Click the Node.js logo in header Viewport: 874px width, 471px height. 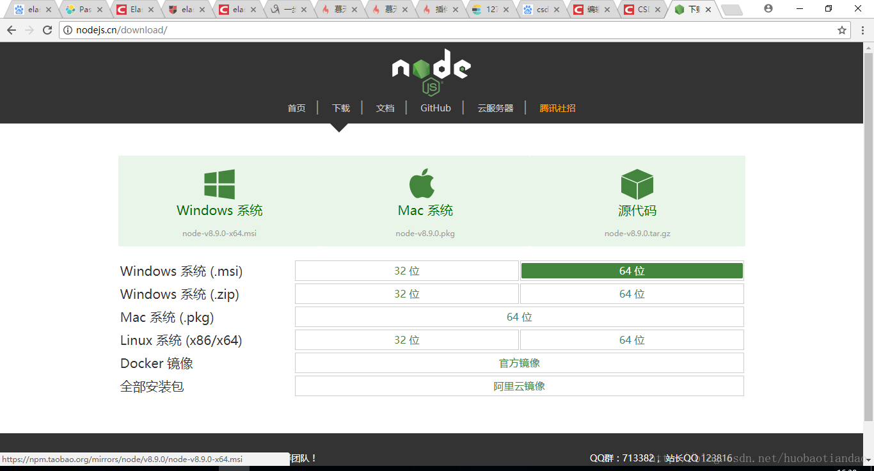coord(431,72)
